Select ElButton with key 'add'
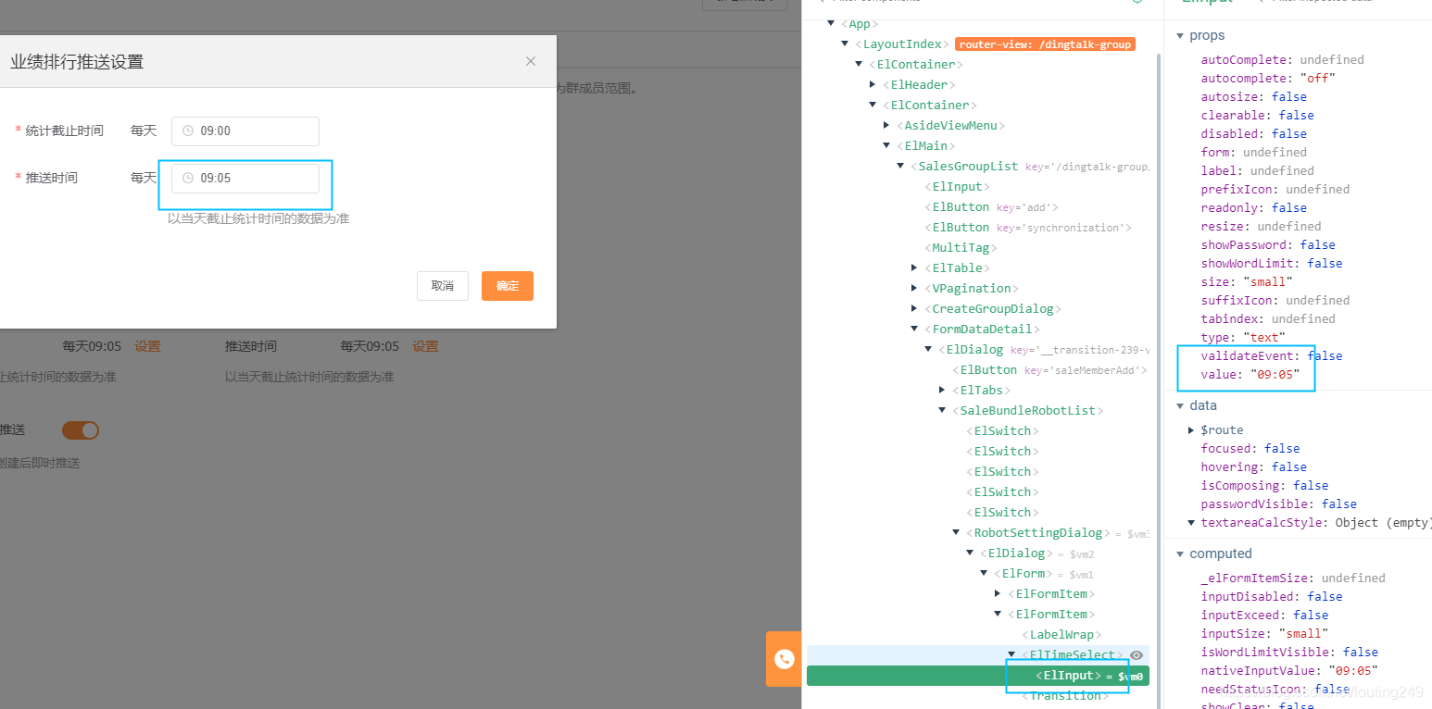The width and height of the screenshot is (1432, 709). pos(991,207)
